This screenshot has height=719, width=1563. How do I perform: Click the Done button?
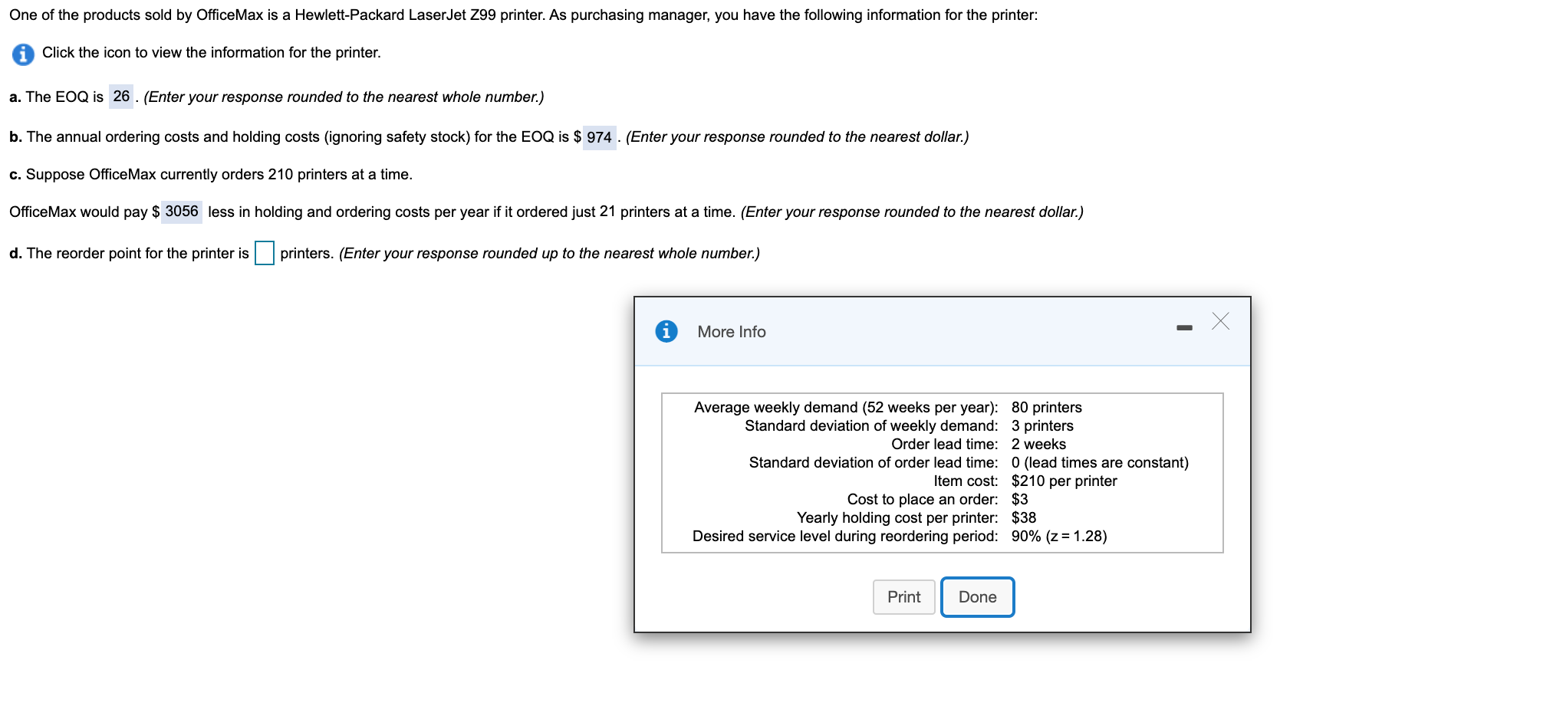pyautogui.click(x=976, y=596)
